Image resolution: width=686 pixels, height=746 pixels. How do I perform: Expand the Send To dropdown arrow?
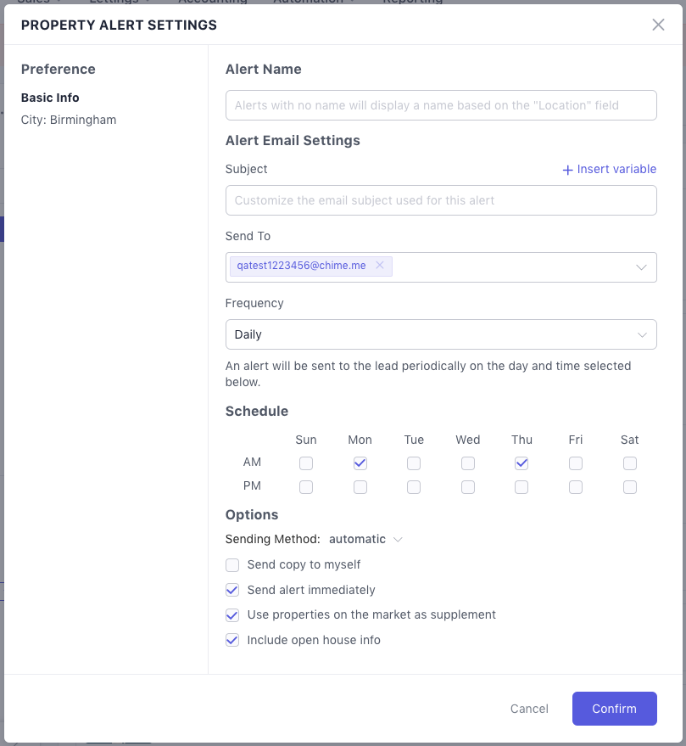tap(642, 266)
